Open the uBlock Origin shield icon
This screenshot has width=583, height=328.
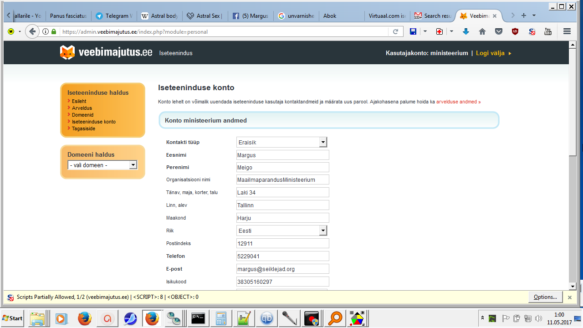[515, 31]
